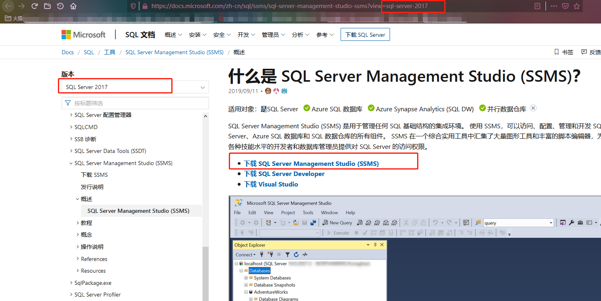601x301 pixels.
Task: Open the 开发 navigation menu
Action: (246, 35)
